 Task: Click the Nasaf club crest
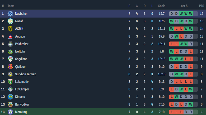10,21
